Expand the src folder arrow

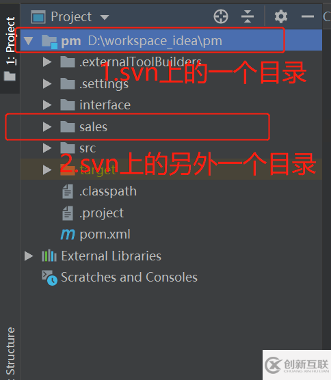coord(47,148)
